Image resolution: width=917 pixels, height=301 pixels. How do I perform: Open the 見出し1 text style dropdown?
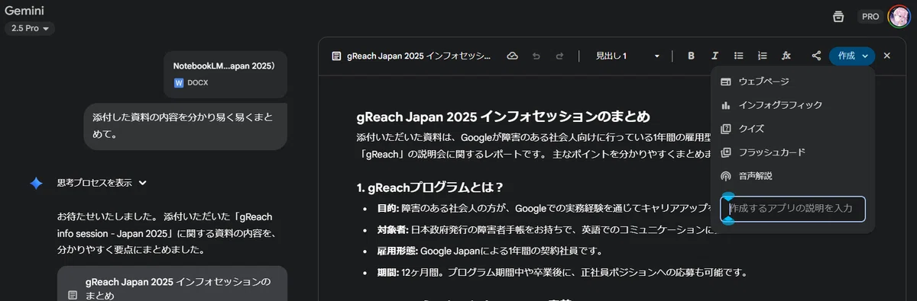pyautogui.click(x=627, y=56)
